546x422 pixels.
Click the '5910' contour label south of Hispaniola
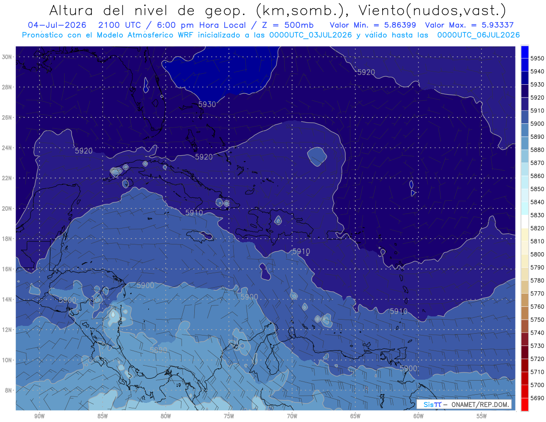(x=301, y=251)
